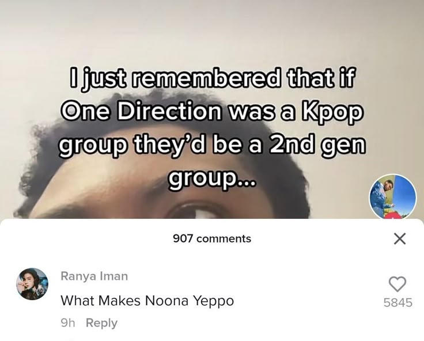Click the '9h' comment timestamp
424x341 pixels.
[68, 323]
